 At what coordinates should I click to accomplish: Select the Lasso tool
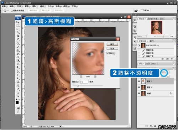18,29
